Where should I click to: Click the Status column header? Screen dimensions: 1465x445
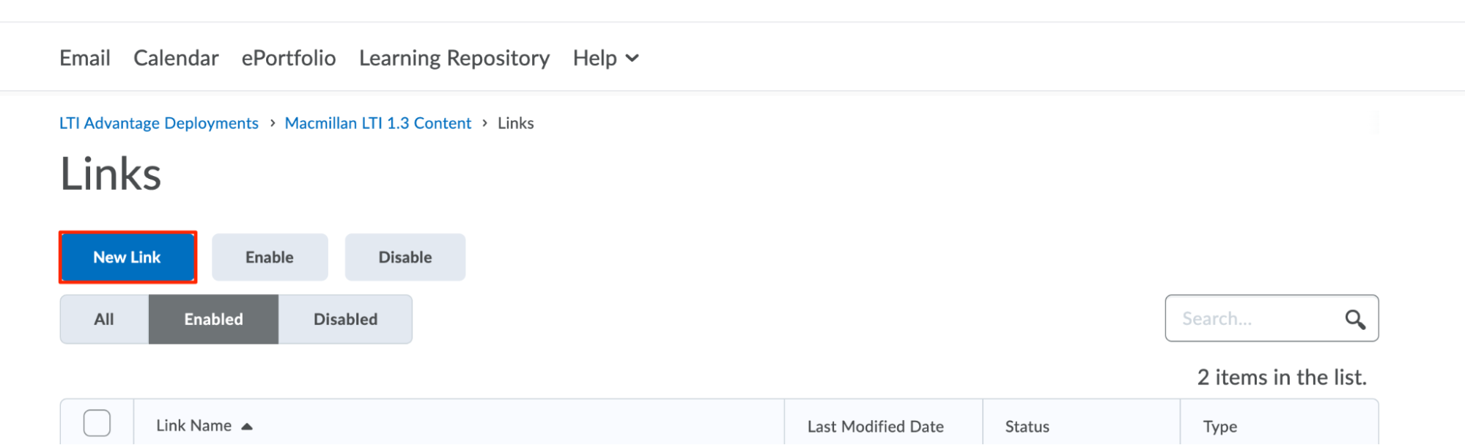click(1027, 427)
